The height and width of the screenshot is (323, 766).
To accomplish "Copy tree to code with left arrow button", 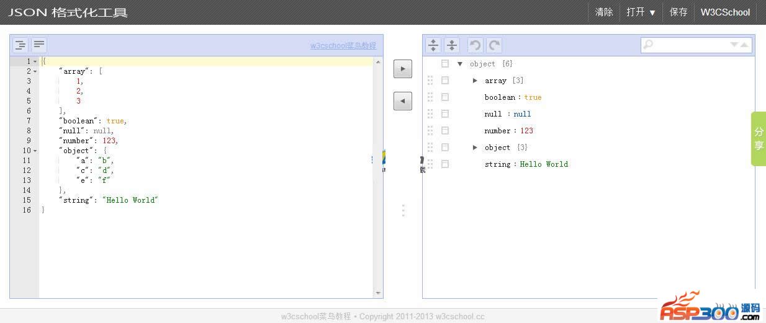I will (x=403, y=101).
